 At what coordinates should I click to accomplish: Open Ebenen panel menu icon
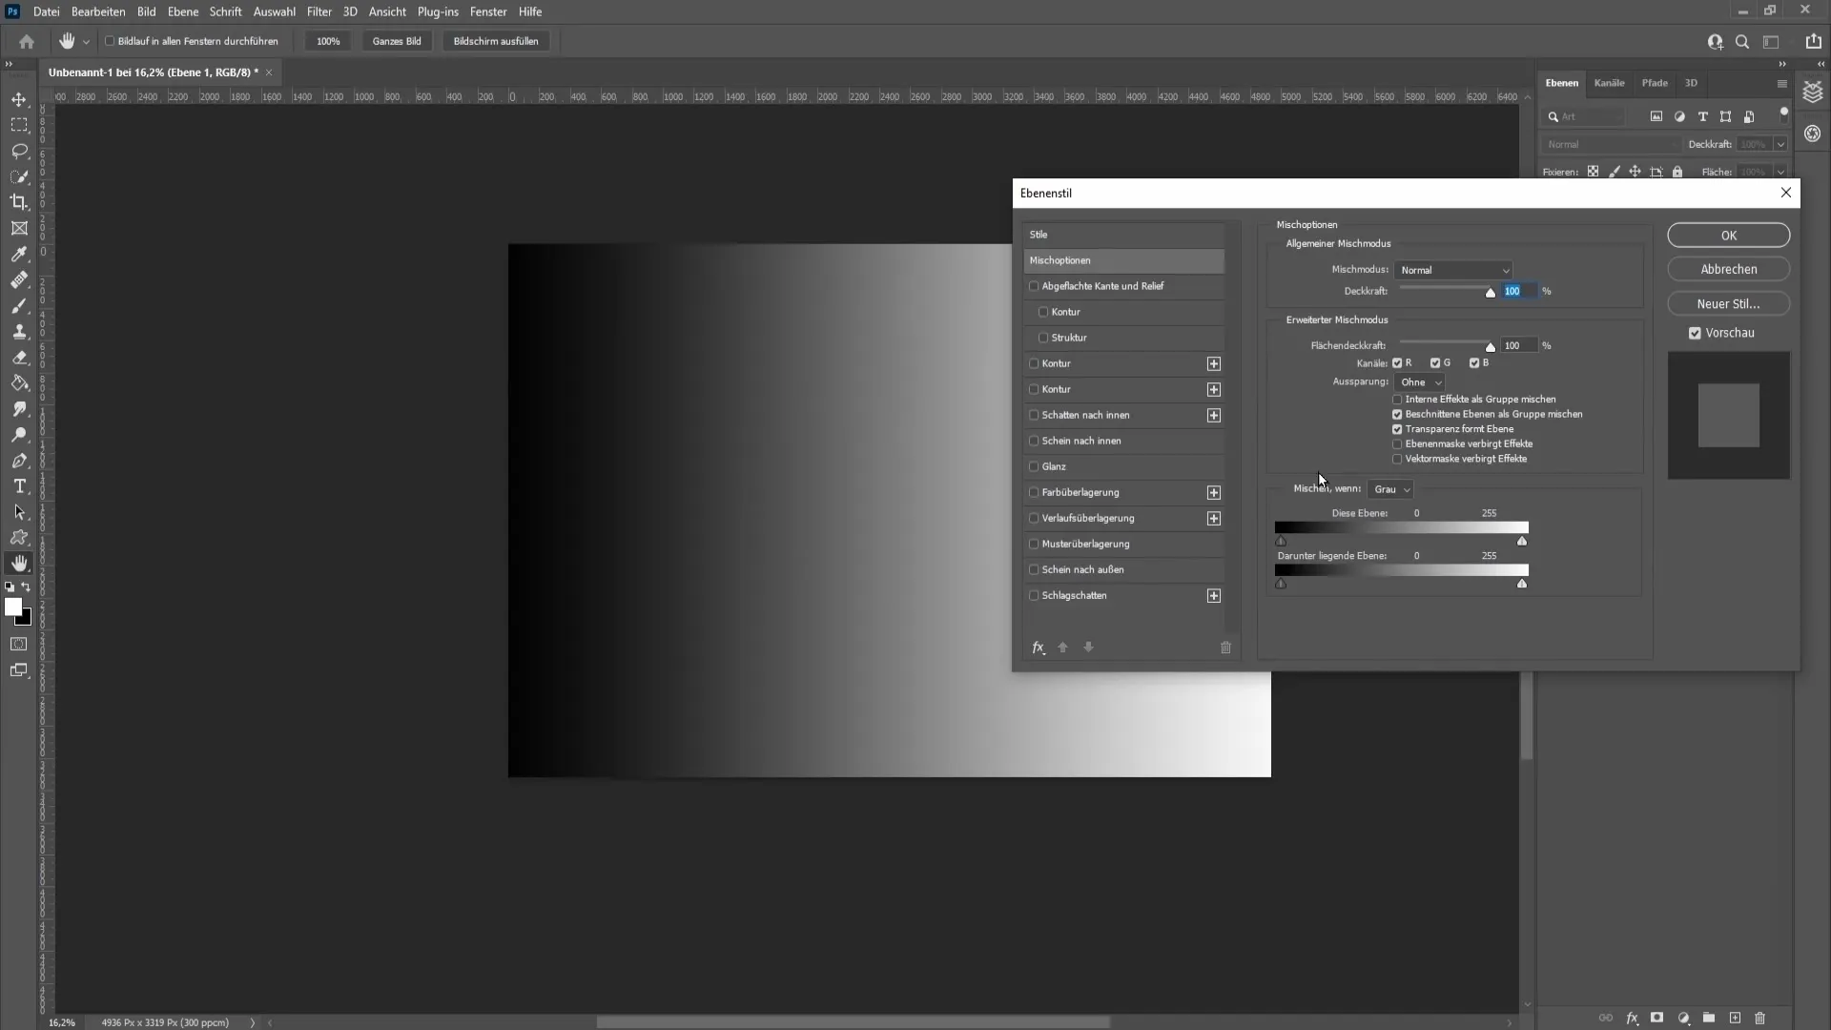(x=1781, y=84)
